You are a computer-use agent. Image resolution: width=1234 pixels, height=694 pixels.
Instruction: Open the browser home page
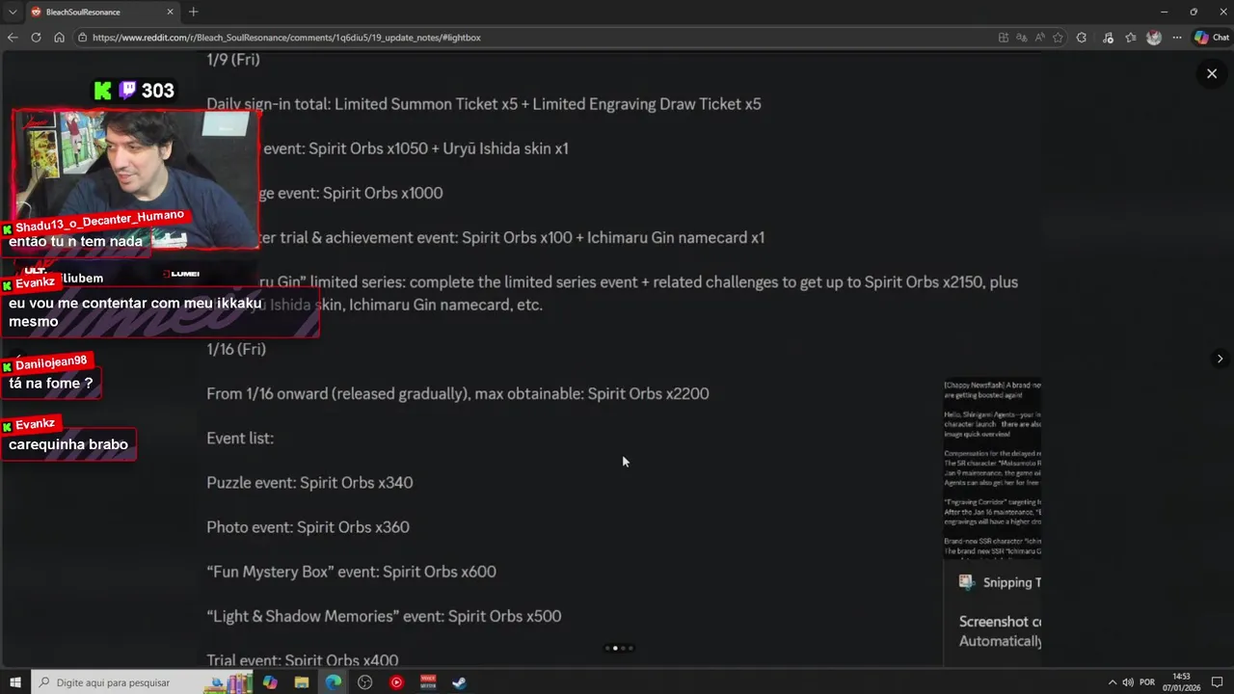pos(59,38)
